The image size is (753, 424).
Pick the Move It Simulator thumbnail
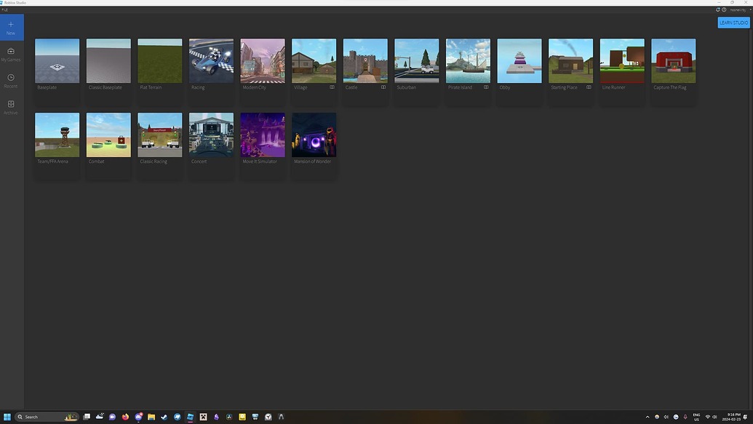point(263,135)
